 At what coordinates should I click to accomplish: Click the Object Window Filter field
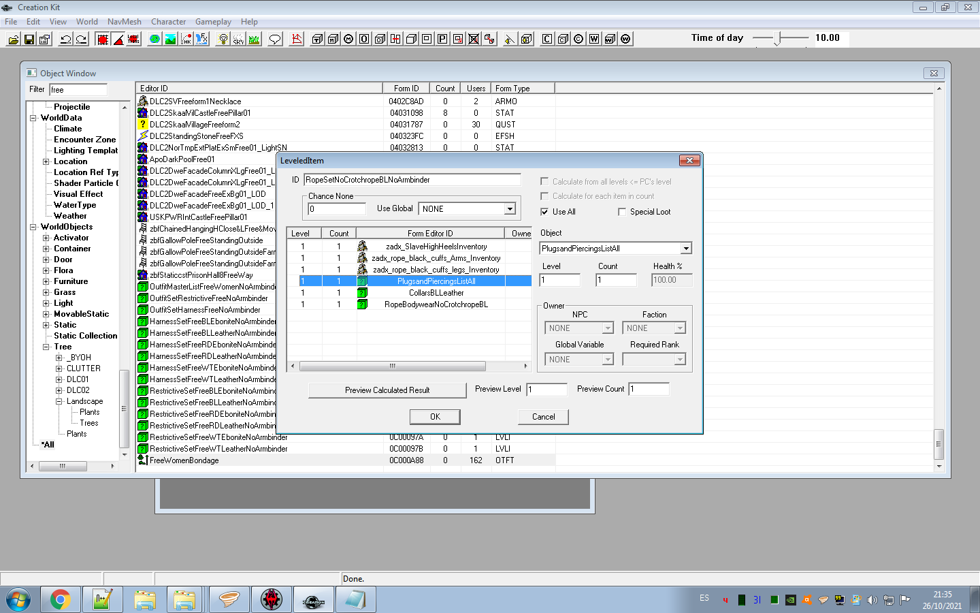(x=78, y=90)
